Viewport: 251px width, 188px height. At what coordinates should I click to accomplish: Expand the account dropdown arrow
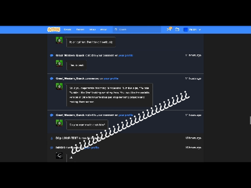pyautogui.click(x=200, y=30)
